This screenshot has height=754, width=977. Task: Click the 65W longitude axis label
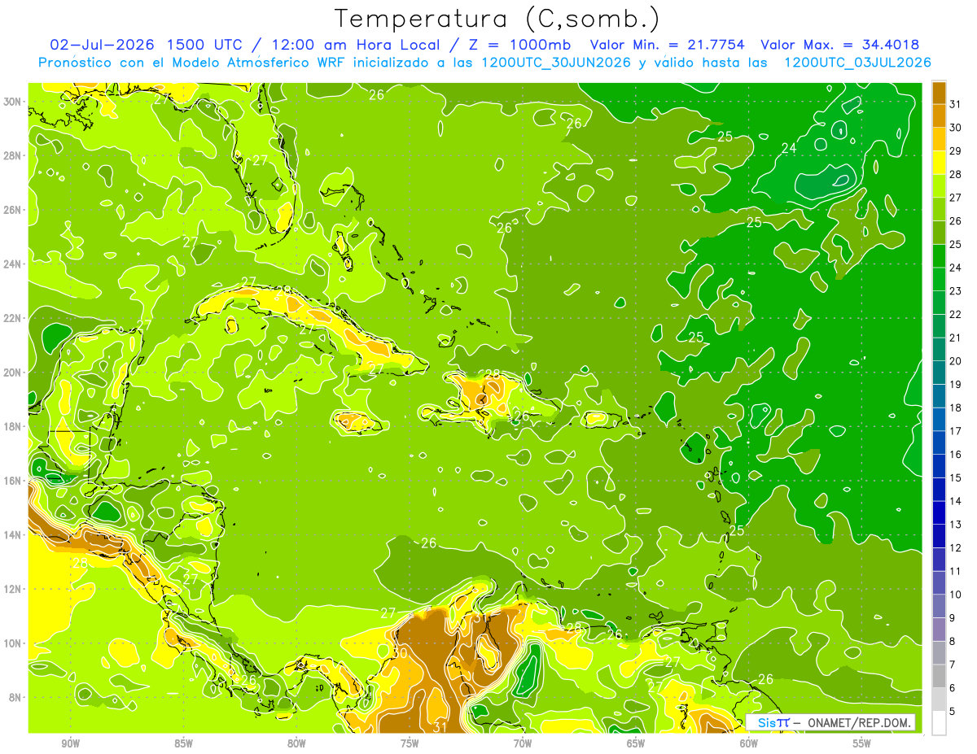click(636, 743)
